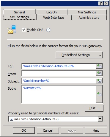Click the SMS phone and envelope icon
Screen dimensions: 110x137
12,29
